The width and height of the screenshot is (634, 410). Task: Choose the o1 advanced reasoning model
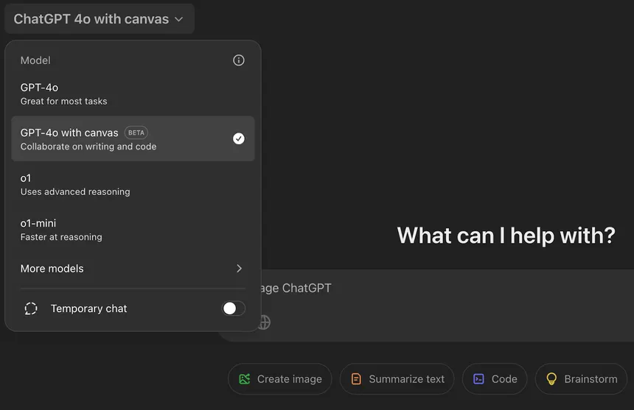(133, 184)
